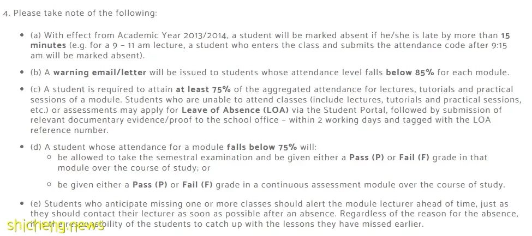532x236 pixels.
Task: Click 'Pass (P)' in the semestral examination line
Action: pyautogui.click(x=367, y=158)
